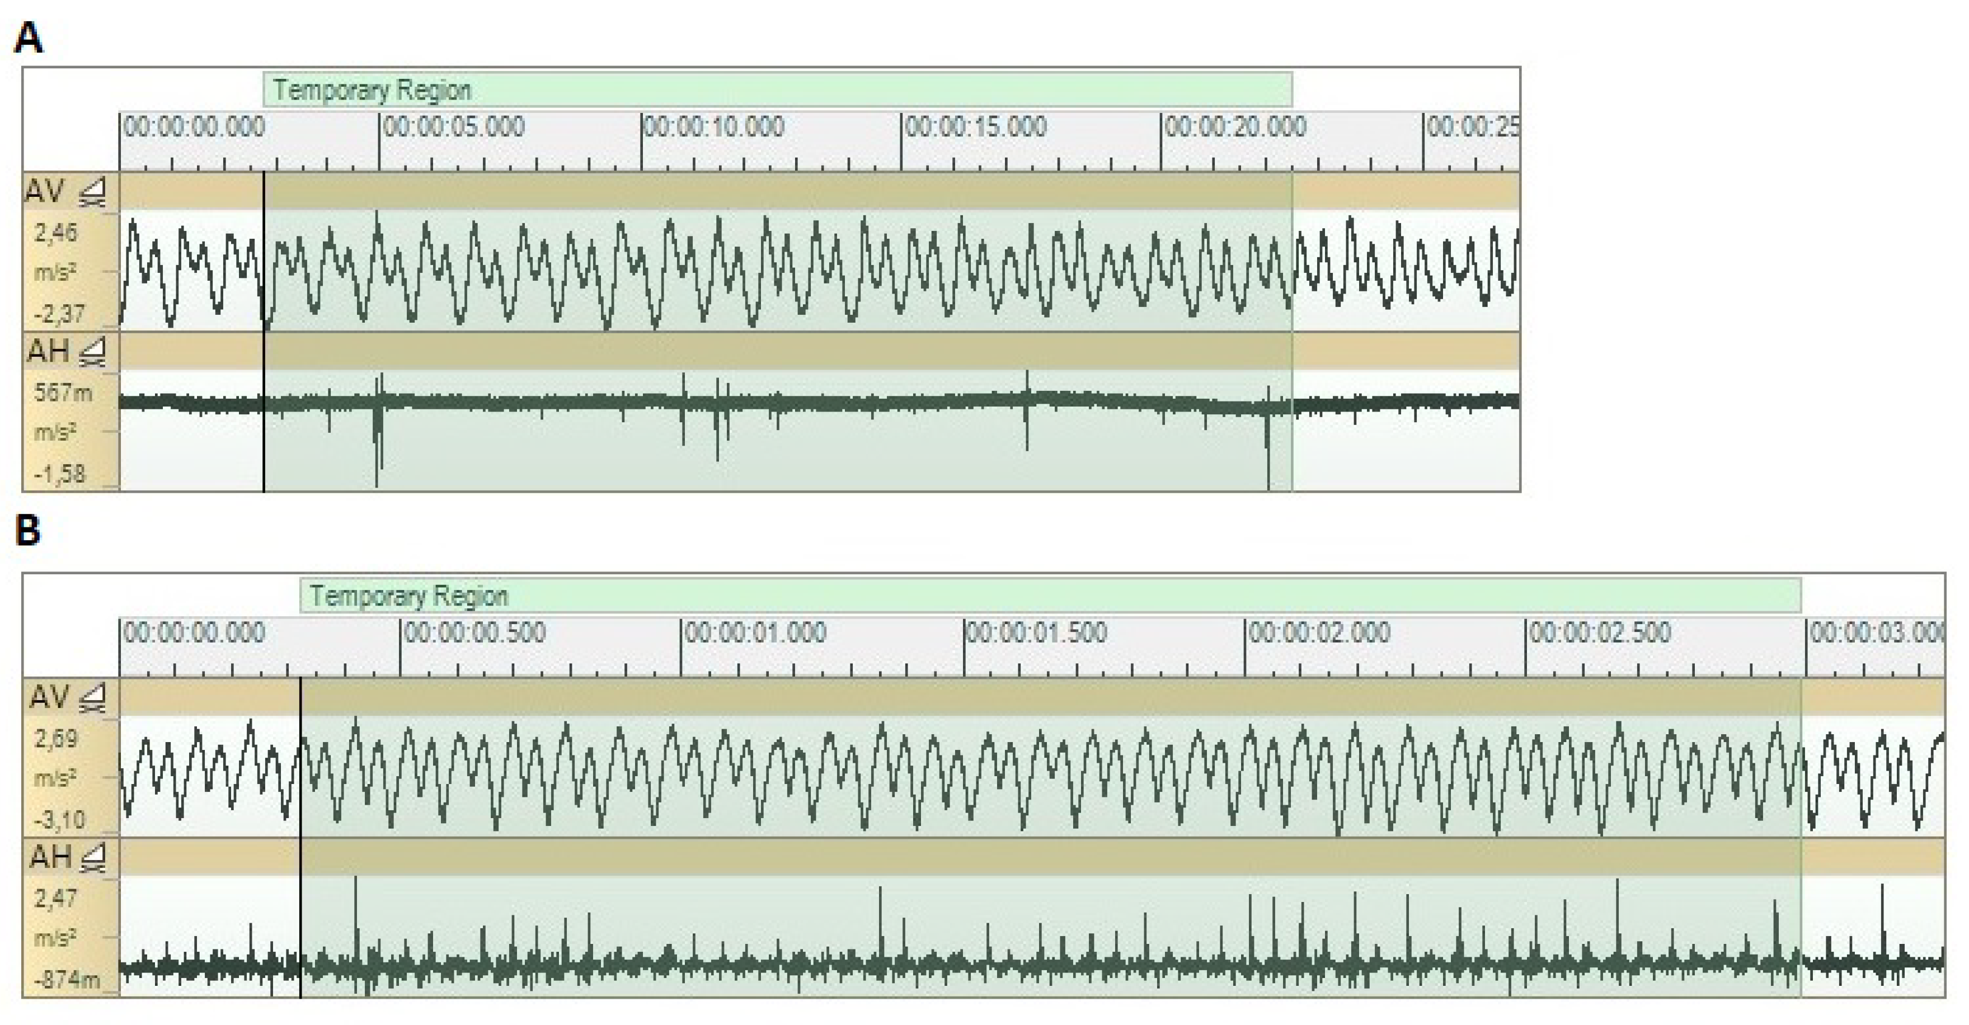Click the AV channel scale icon in panel A
The image size is (1969, 1025).
pos(92,192)
